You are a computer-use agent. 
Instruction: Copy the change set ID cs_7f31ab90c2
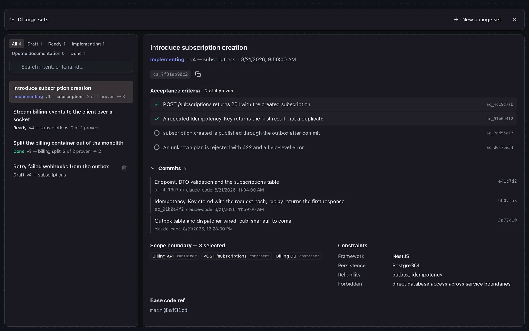tap(198, 74)
